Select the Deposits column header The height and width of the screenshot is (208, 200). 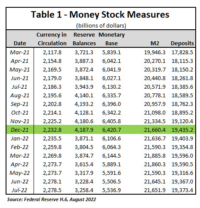pos(182,43)
